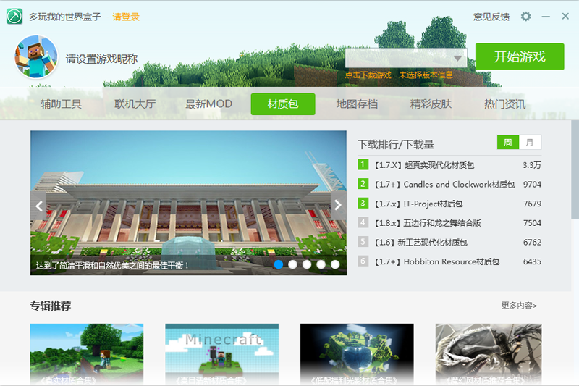
Task: Select third banner slide dot
Action: click(306, 264)
